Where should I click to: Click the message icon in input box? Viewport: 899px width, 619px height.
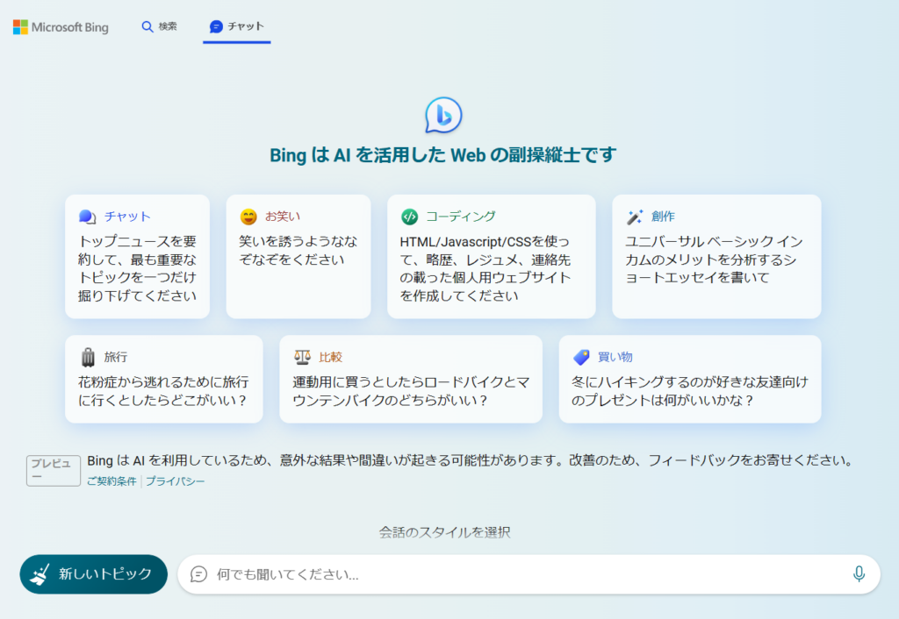(198, 573)
